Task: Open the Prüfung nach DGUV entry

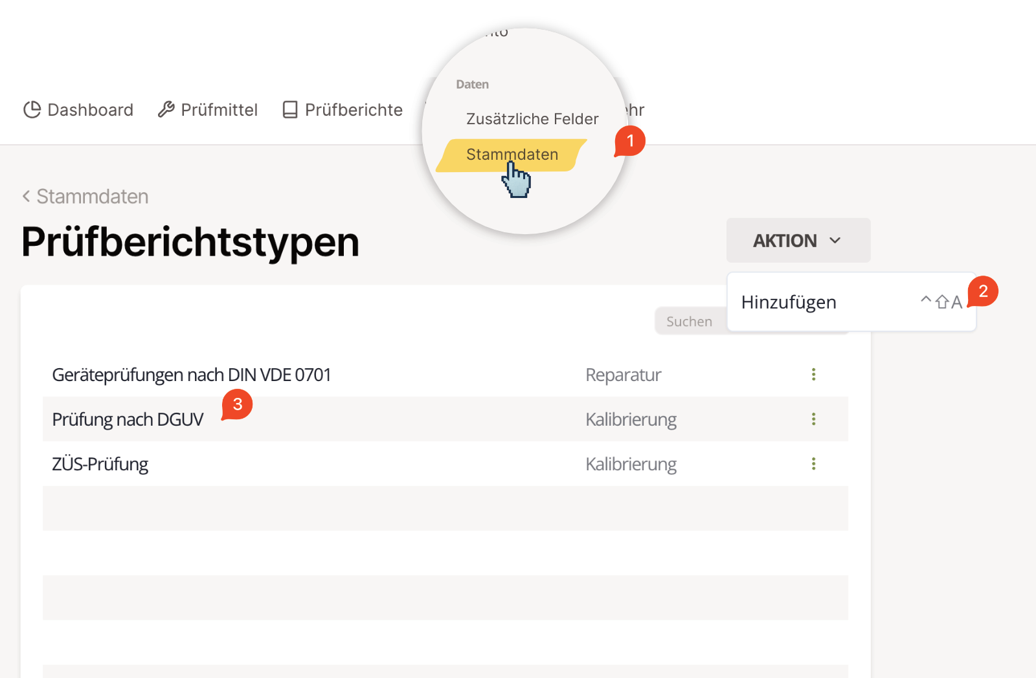Action: pyautogui.click(x=128, y=420)
